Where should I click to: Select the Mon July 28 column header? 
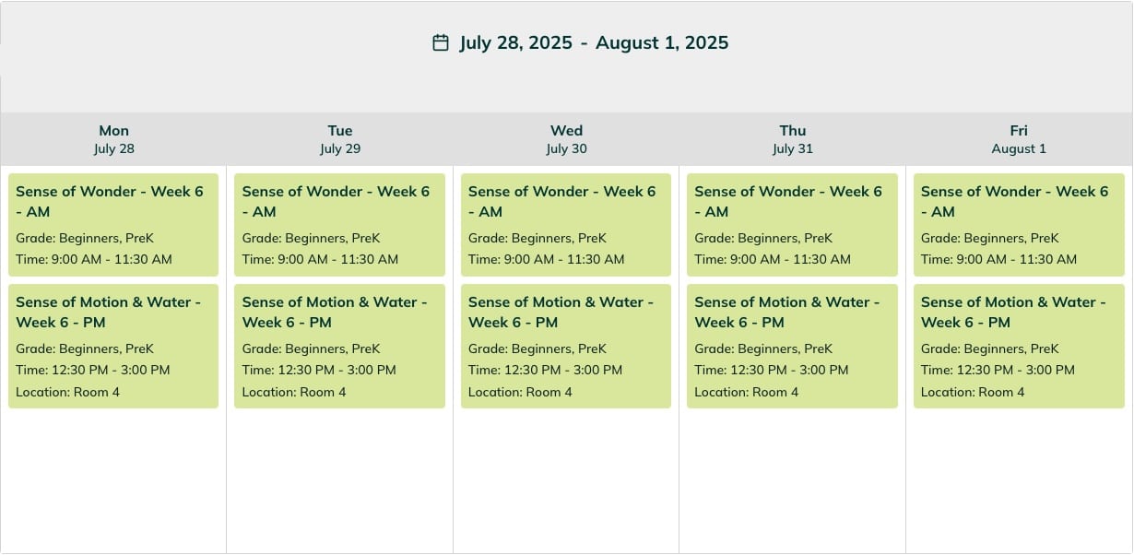point(114,139)
